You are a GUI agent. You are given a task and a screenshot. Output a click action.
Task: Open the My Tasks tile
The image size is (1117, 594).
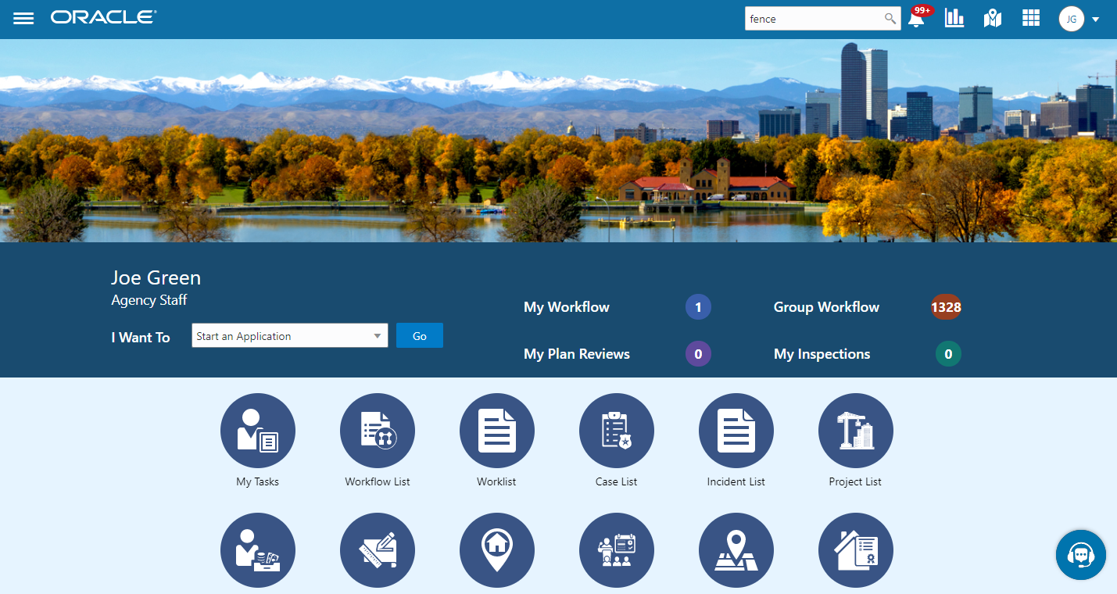point(258,431)
